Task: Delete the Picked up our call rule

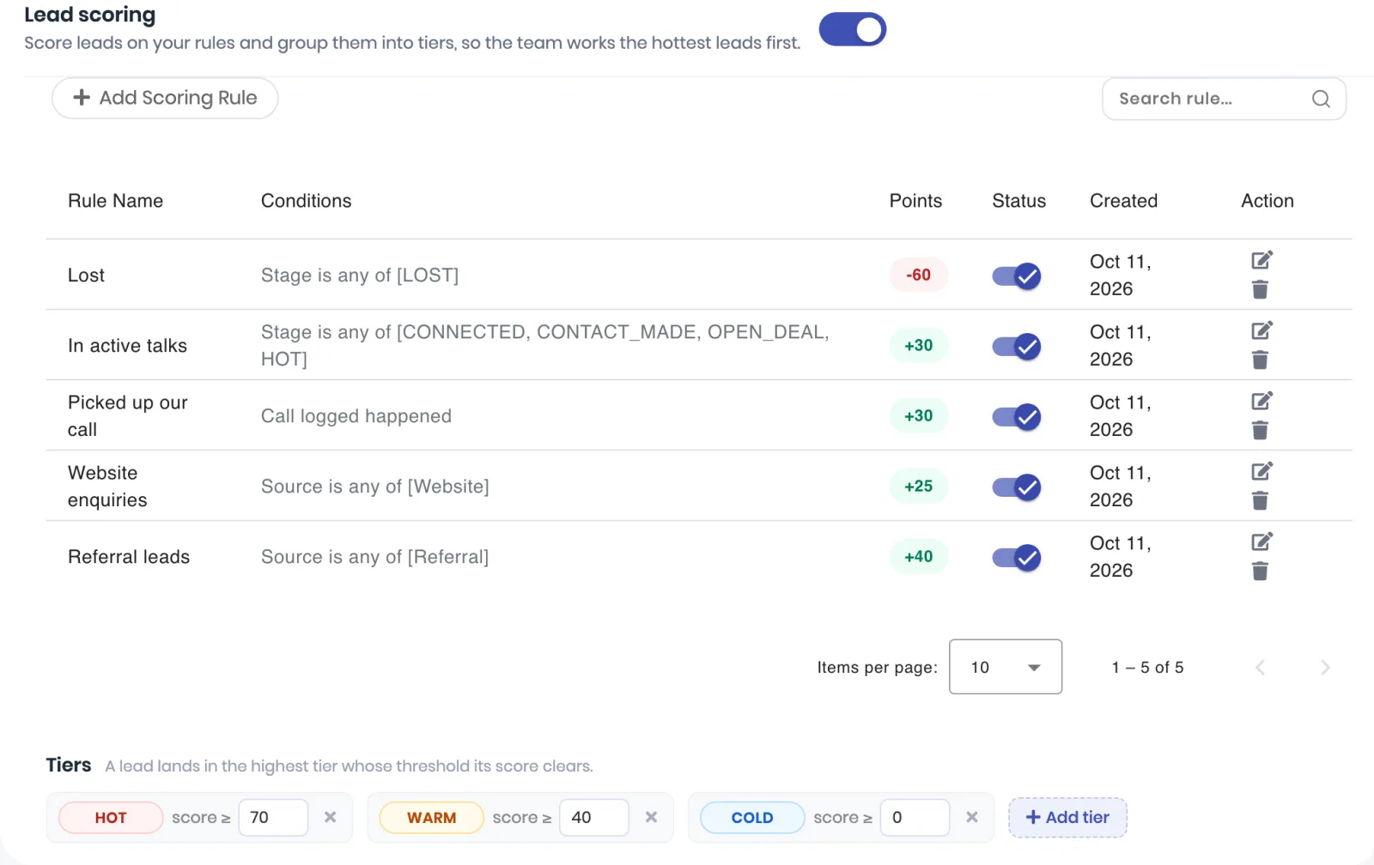Action: pyautogui.click(x=1260, y=430)
